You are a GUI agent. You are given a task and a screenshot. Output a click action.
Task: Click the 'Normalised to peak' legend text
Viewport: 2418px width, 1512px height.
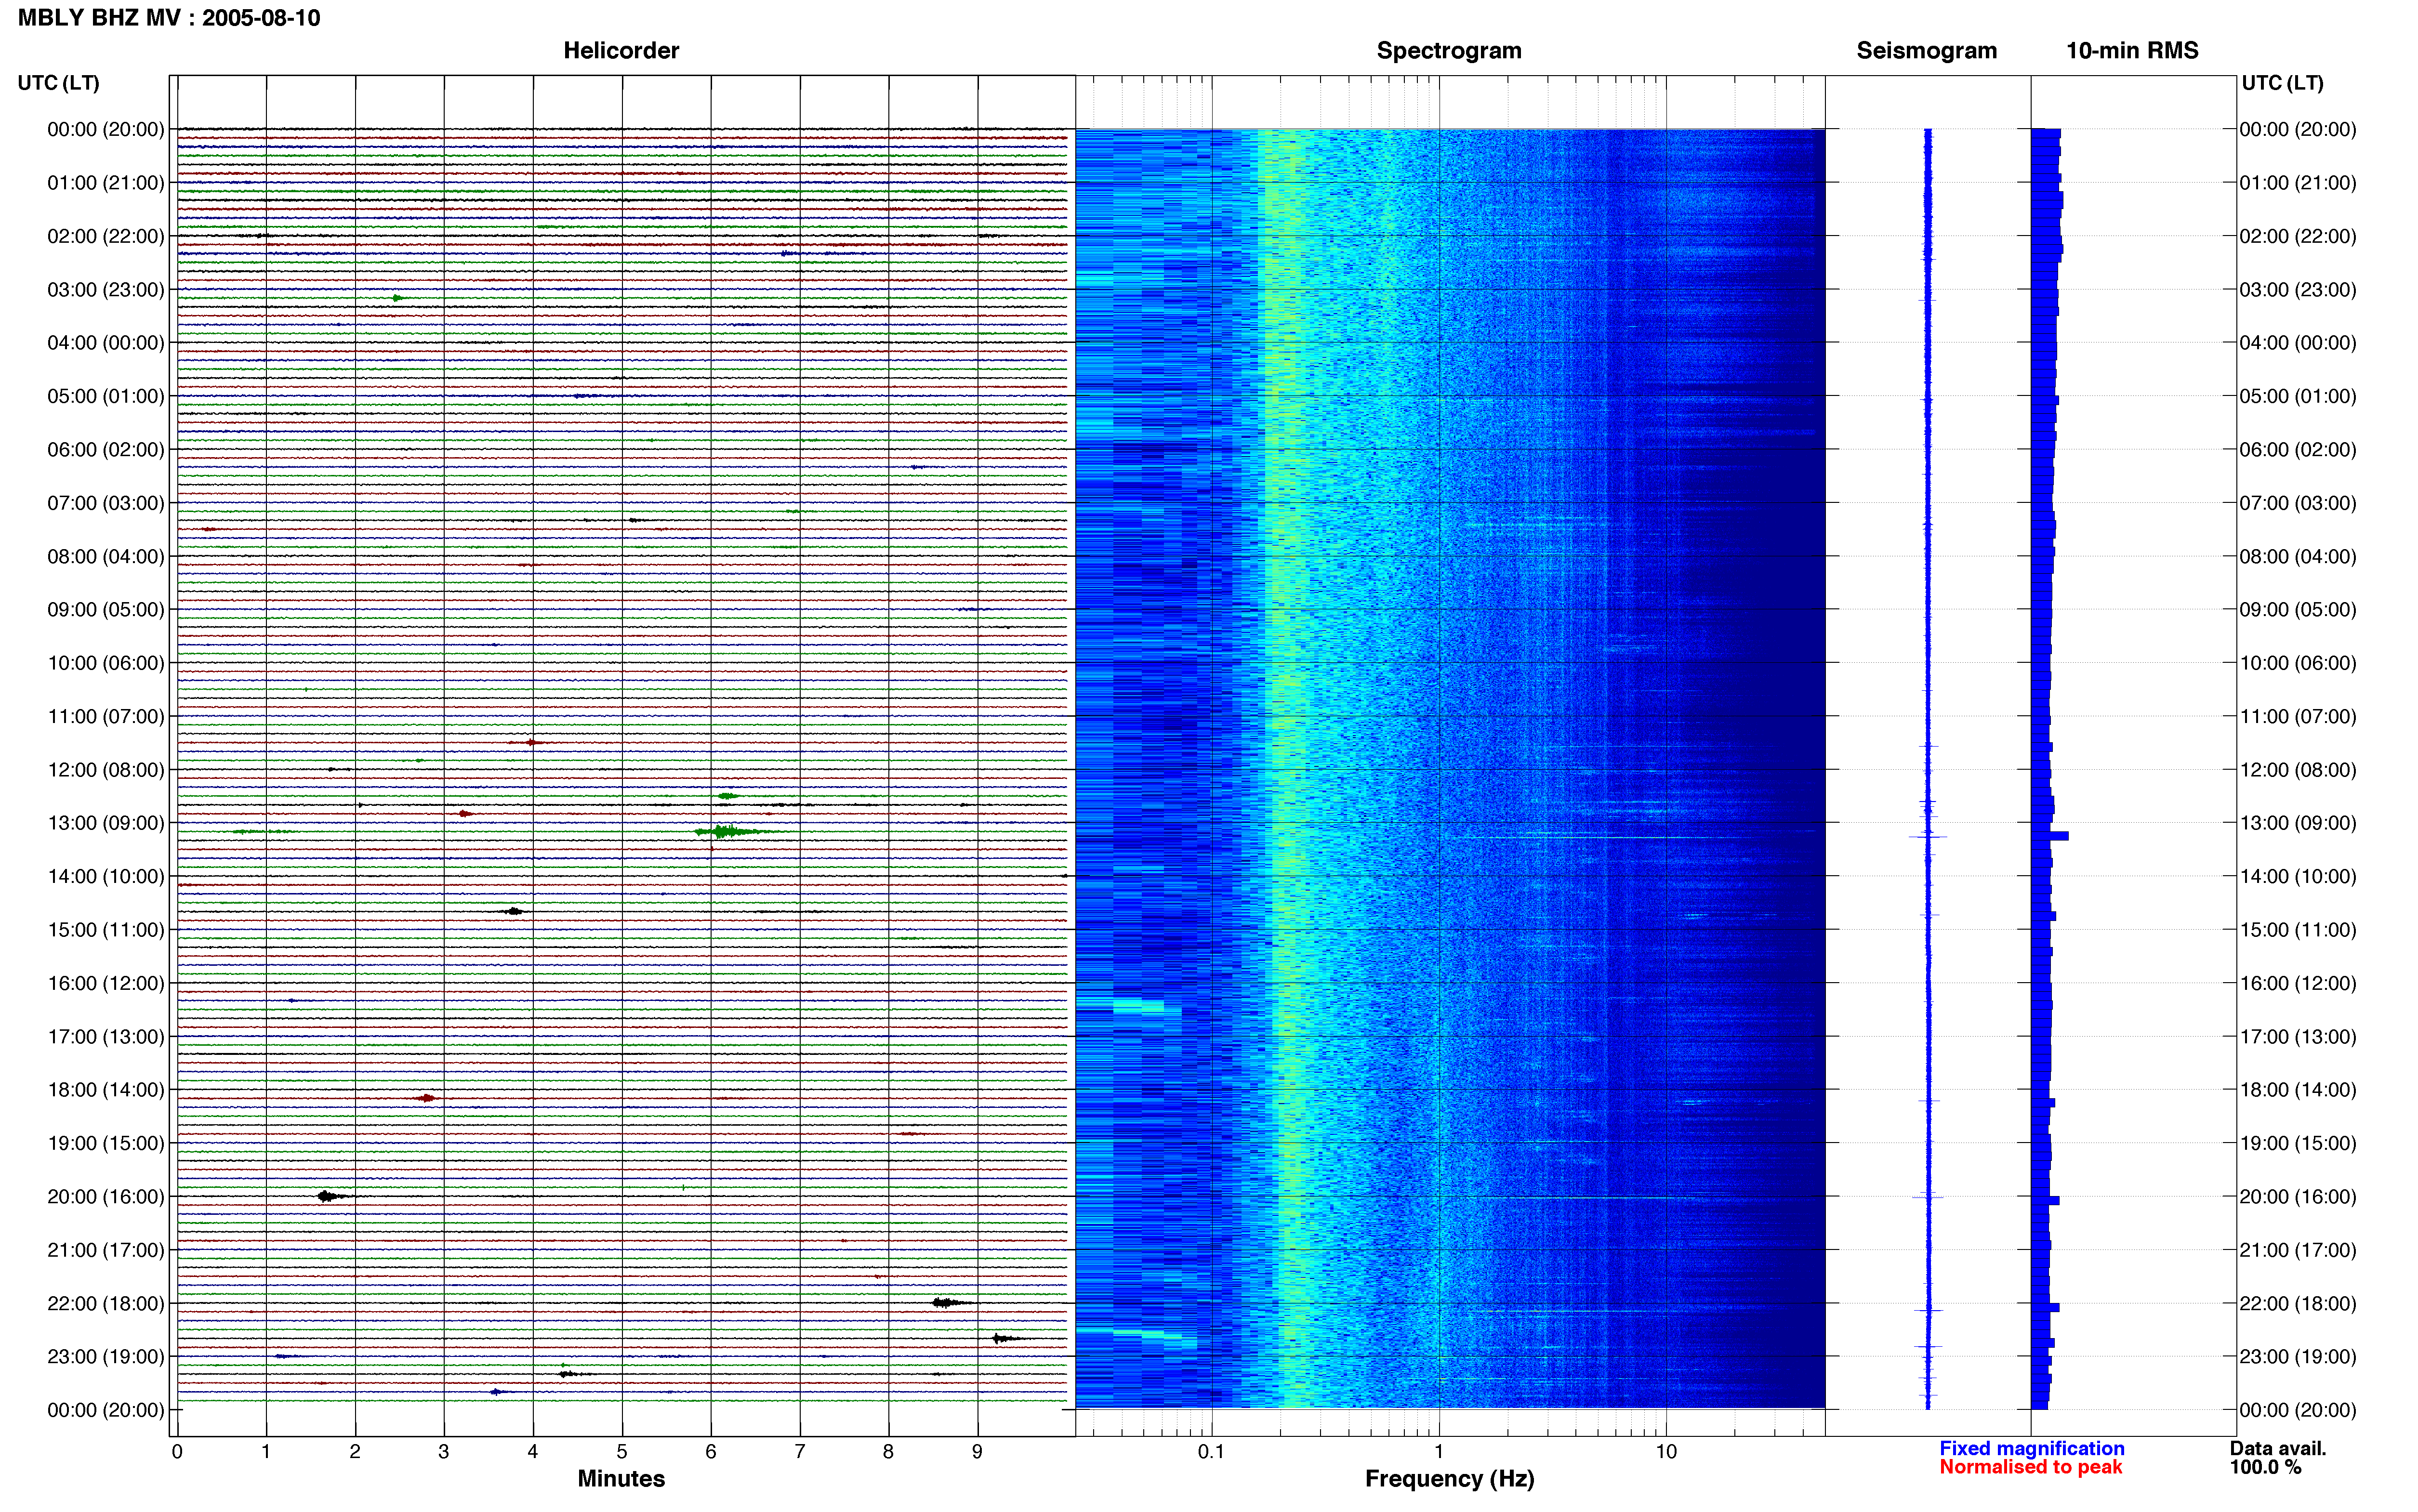(2030, 1467)
